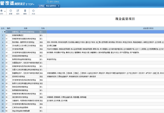Select row number 17 cell
Image resolution: width=164 pixels, height=113 pixels.
point(3,87)
